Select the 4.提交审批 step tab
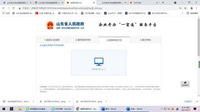The width and height of the screenshot is (200, 112). pos(145,40)
